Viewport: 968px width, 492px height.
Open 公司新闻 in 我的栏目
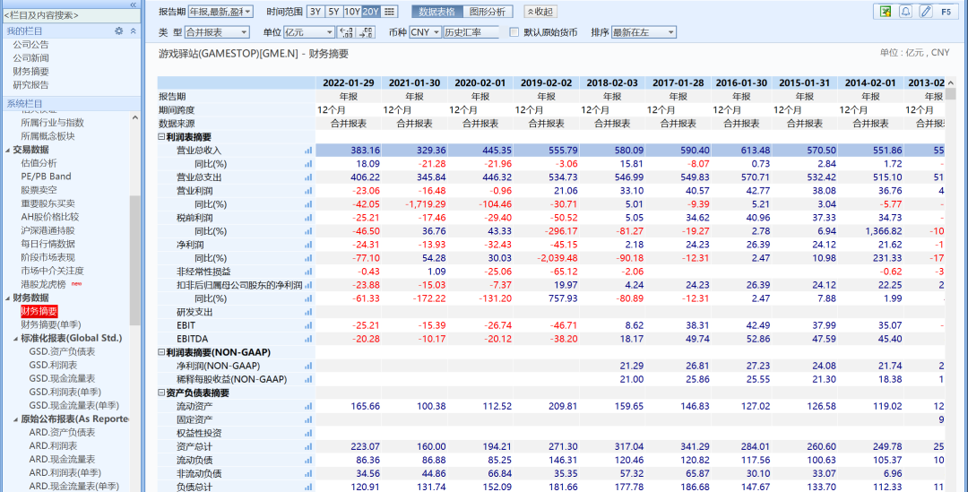[x=30, y=58]
